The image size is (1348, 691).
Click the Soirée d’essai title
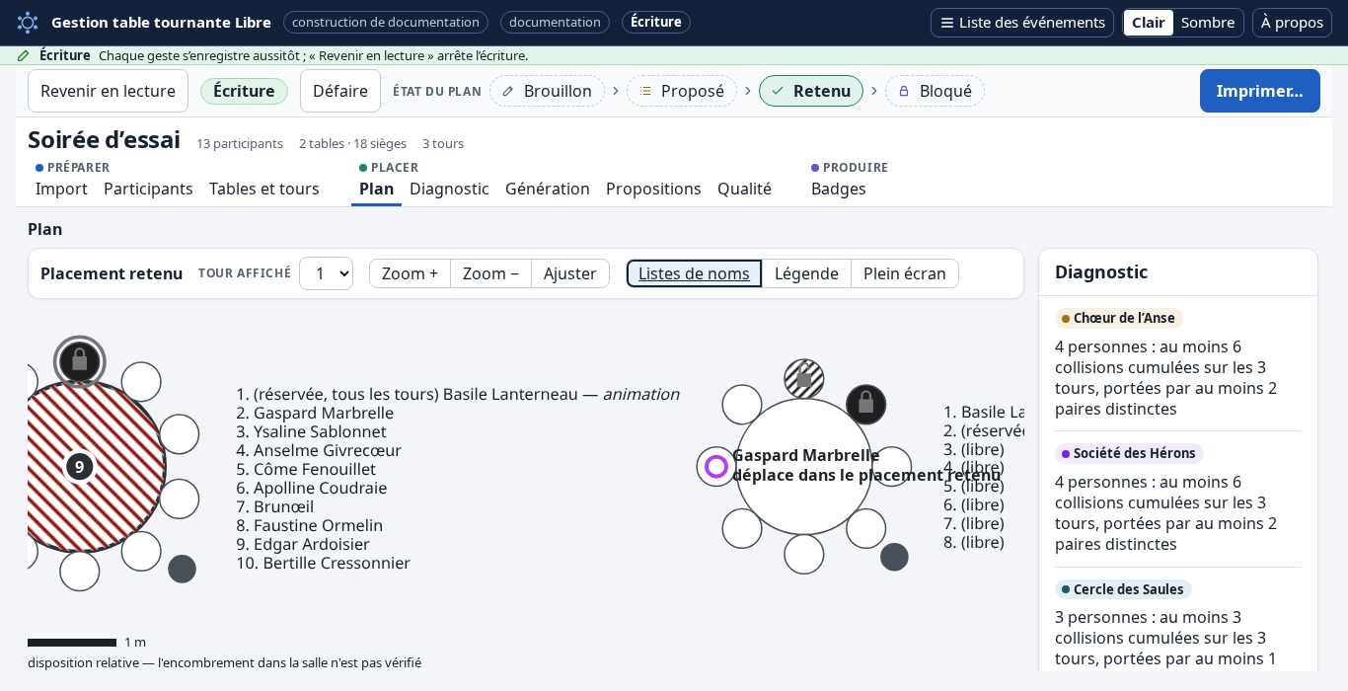tap(104, 139)
